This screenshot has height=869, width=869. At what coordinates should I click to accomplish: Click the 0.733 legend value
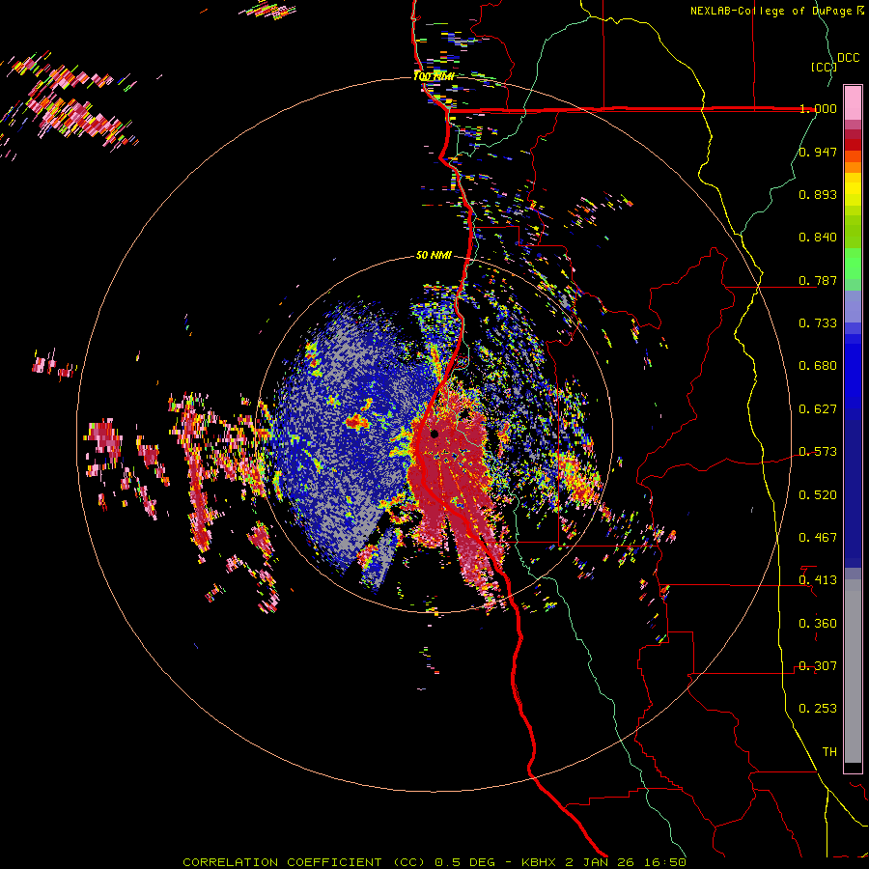click(818, 323)
